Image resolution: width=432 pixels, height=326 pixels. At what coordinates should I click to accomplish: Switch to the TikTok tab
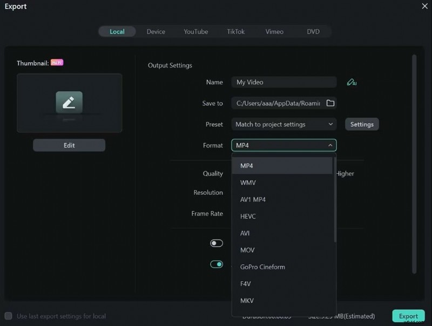235,31
